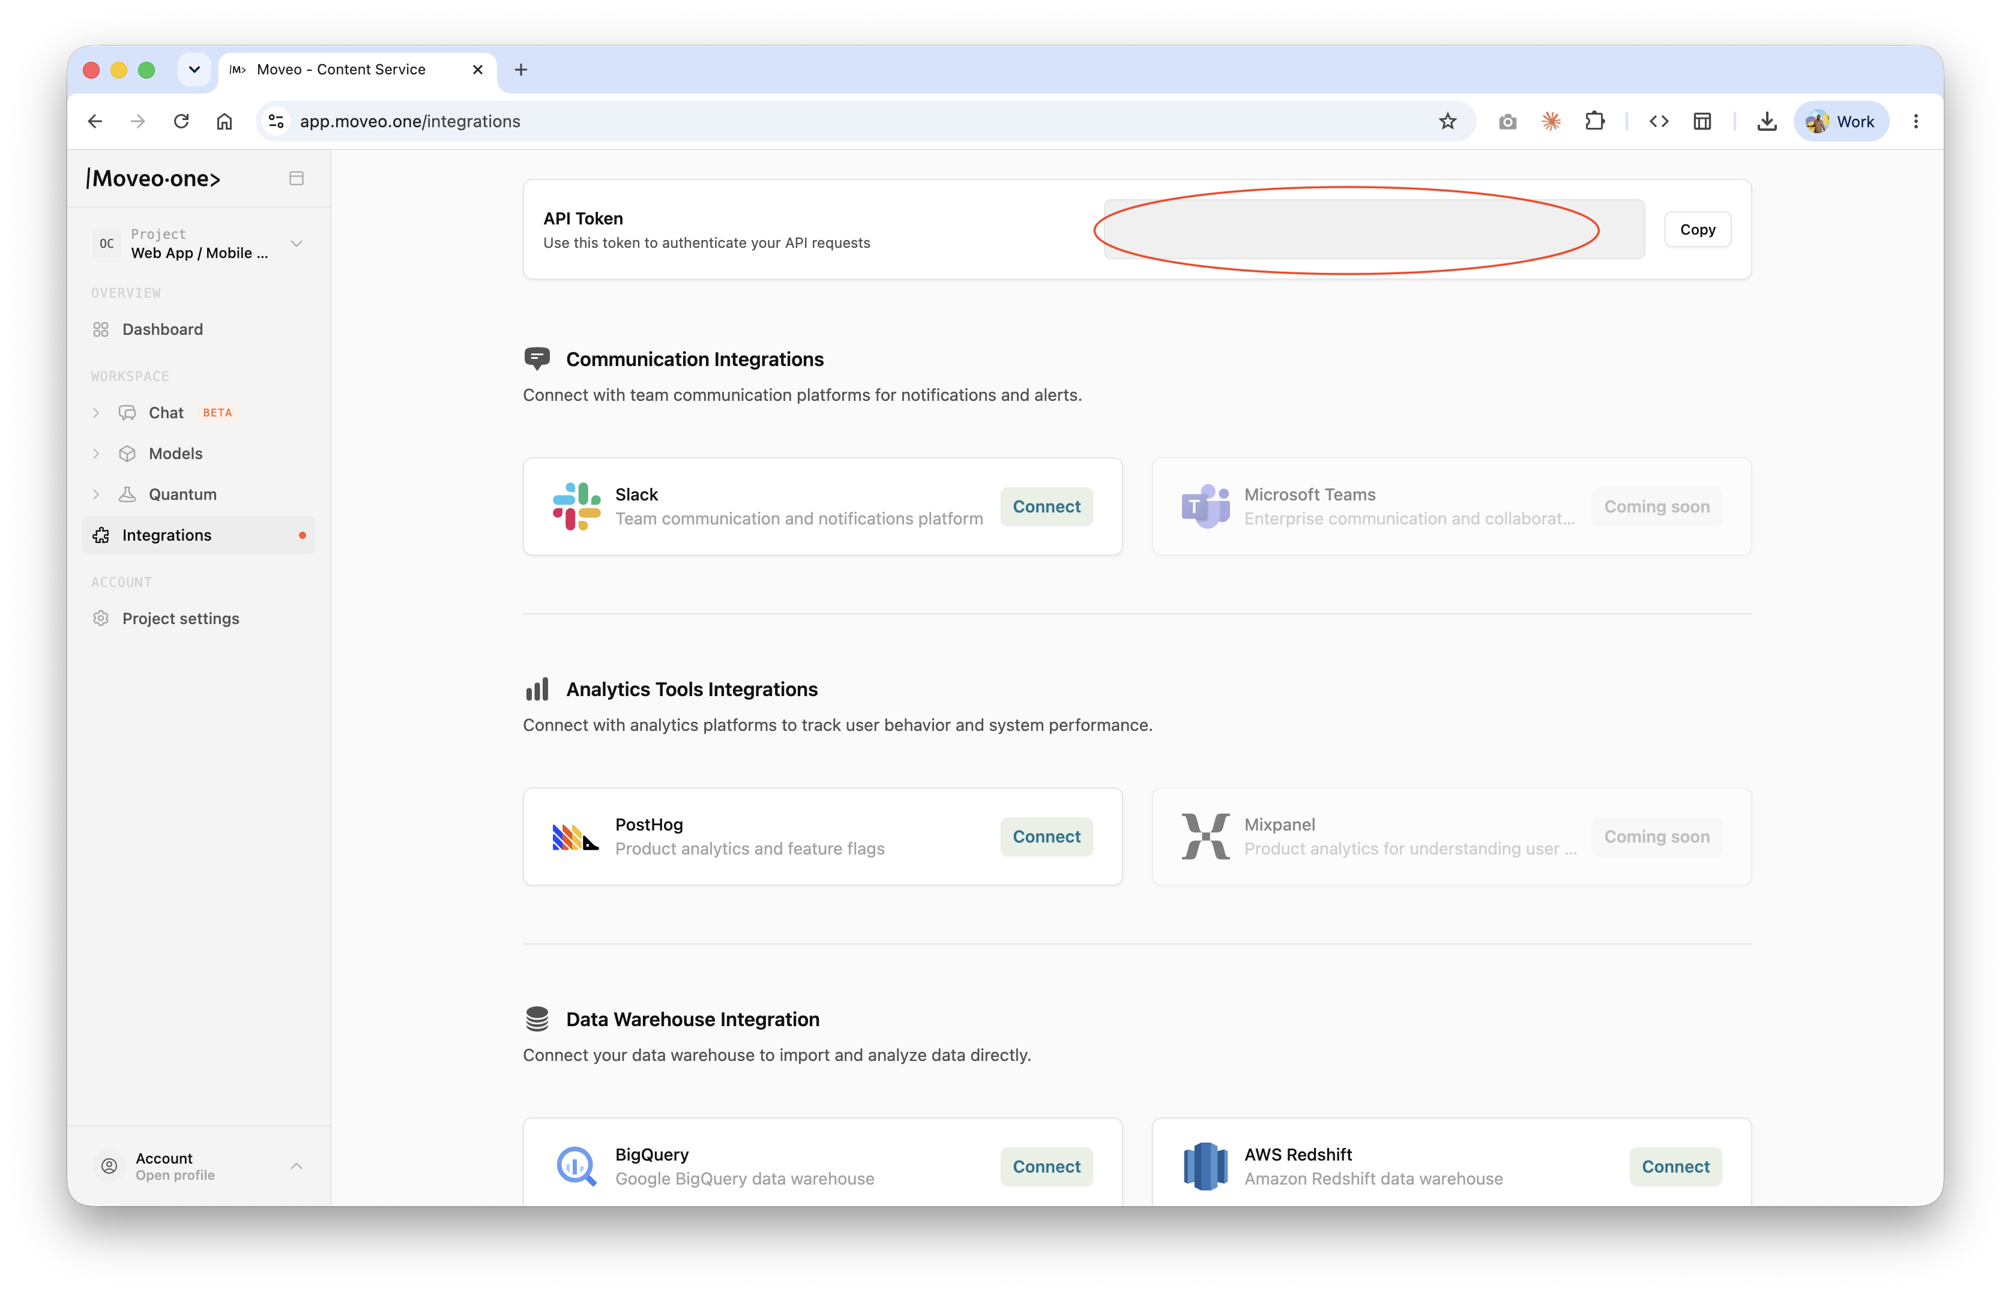Screen dimensions: 2011x1295
Task: Collapse the sidebar panel icon
Action: 296,178
